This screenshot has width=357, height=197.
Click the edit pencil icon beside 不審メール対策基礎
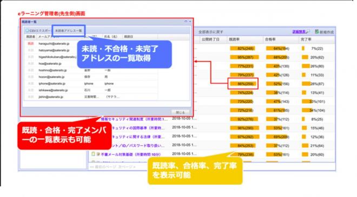[x=98, y=154]
